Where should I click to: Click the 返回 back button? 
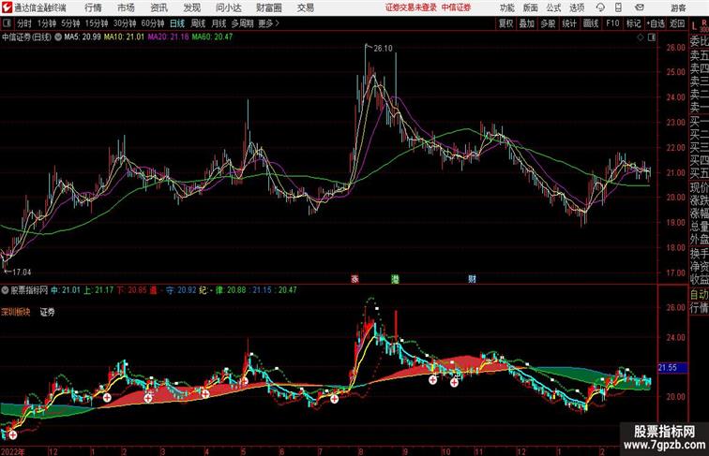click(x=677, y=23)
